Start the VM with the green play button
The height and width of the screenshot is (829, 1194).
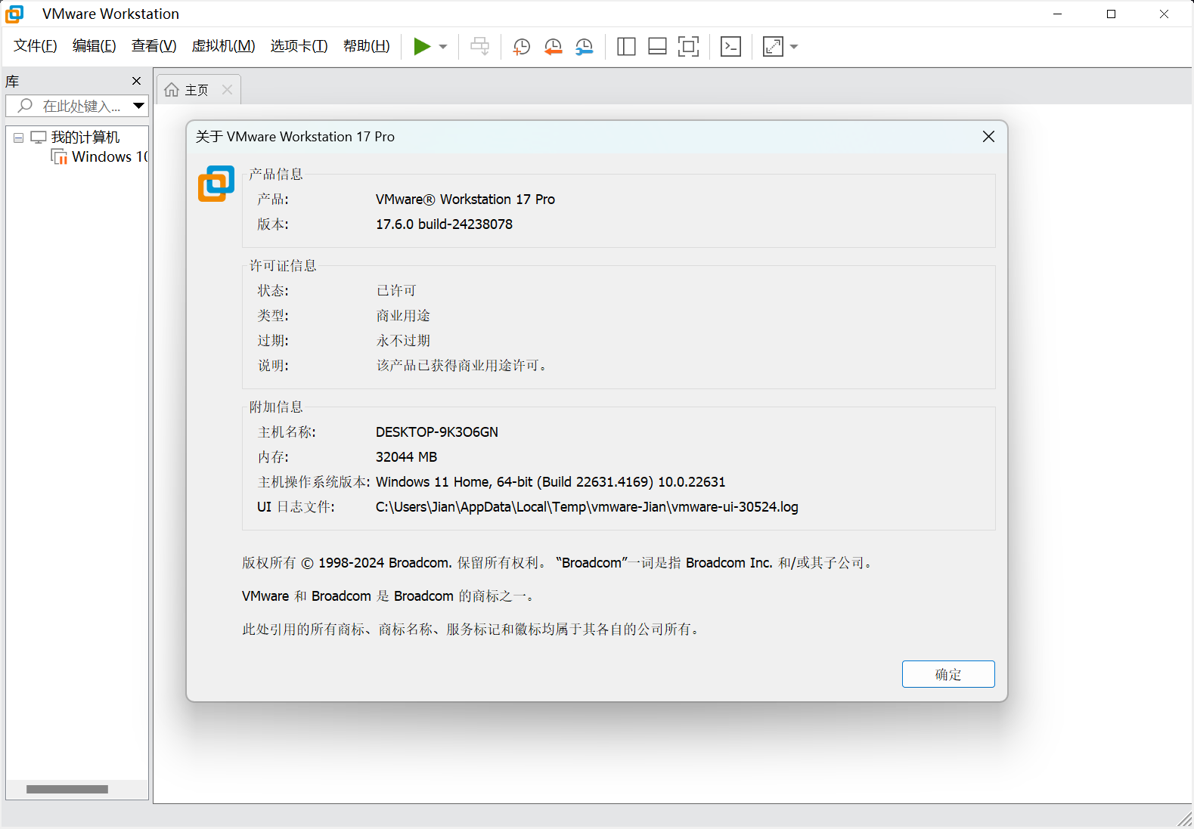[422, 47]
